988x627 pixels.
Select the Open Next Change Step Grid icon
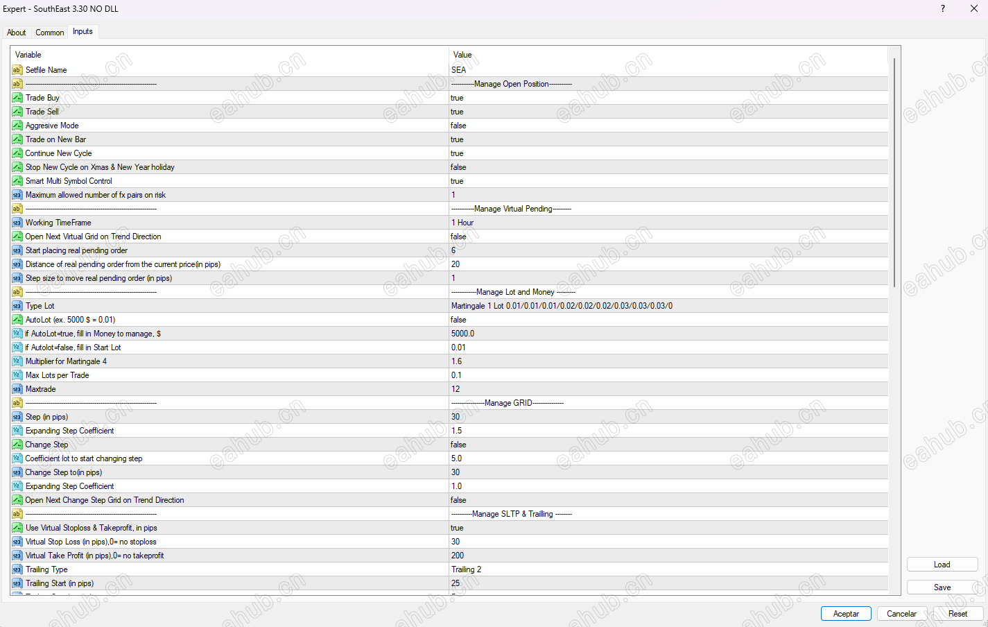tap(17, 500)
